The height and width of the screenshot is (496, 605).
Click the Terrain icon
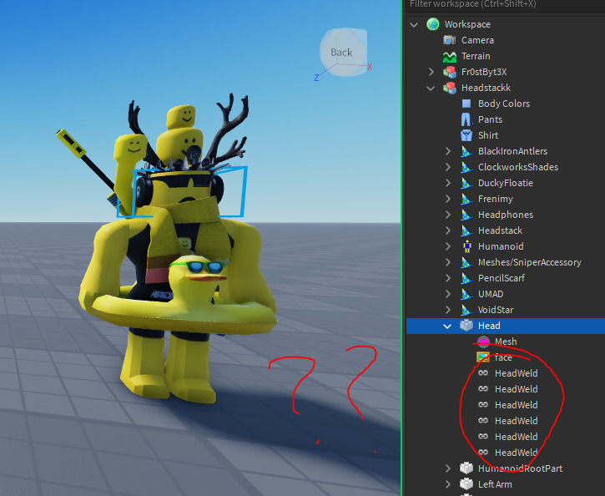pyautogui.click(x=450, y=56)
